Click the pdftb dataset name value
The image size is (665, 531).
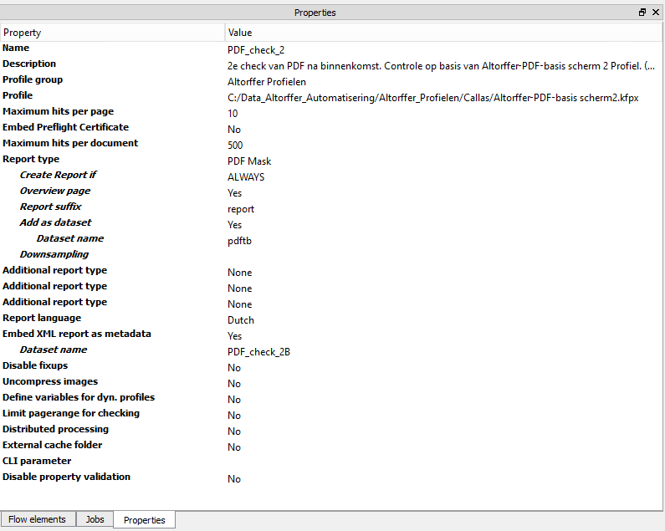[x=240, y=241]
